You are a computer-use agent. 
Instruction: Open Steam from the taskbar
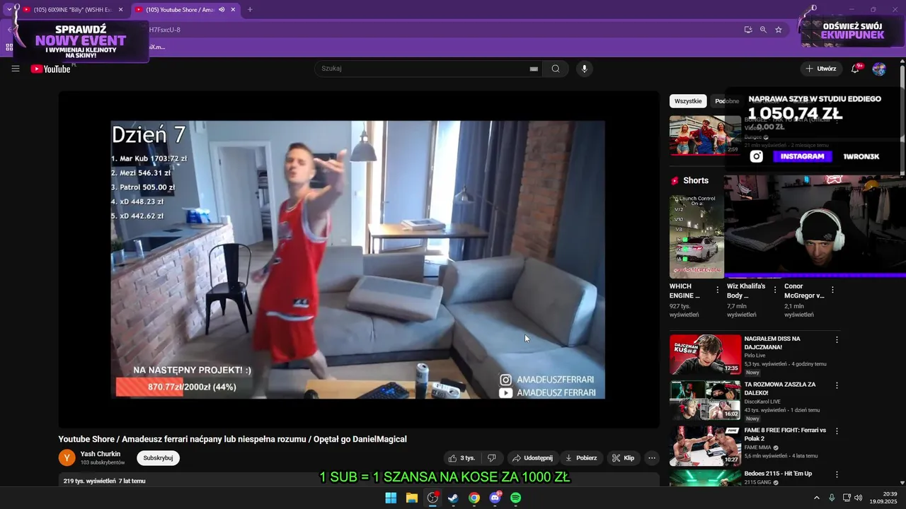[453, 498]
